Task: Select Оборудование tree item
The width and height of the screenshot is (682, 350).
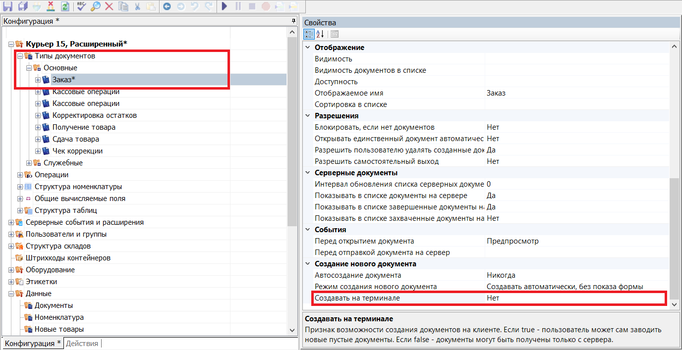Action: (x=50, y=270)
